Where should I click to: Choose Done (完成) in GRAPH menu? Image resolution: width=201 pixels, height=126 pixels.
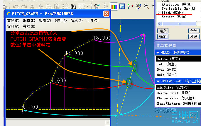pos(178,69)
